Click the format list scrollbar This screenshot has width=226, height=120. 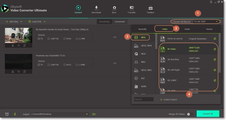[x=156, y=41]
